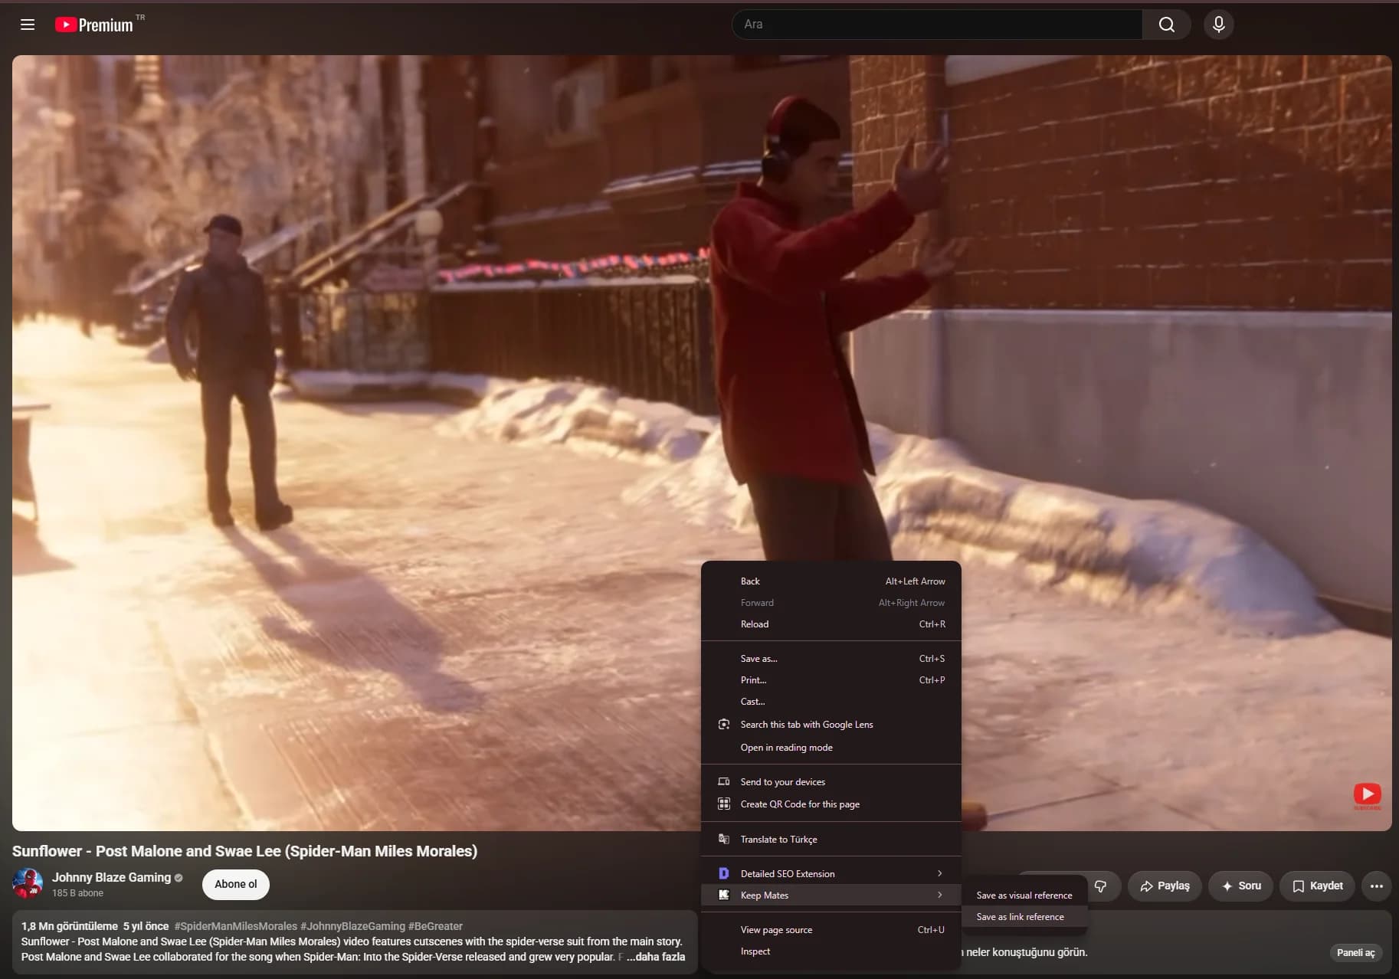Click the #JohnnyBlazeGaming hashtag
1399x979 pixels.
pyautogui.click(x=352, y=926)
